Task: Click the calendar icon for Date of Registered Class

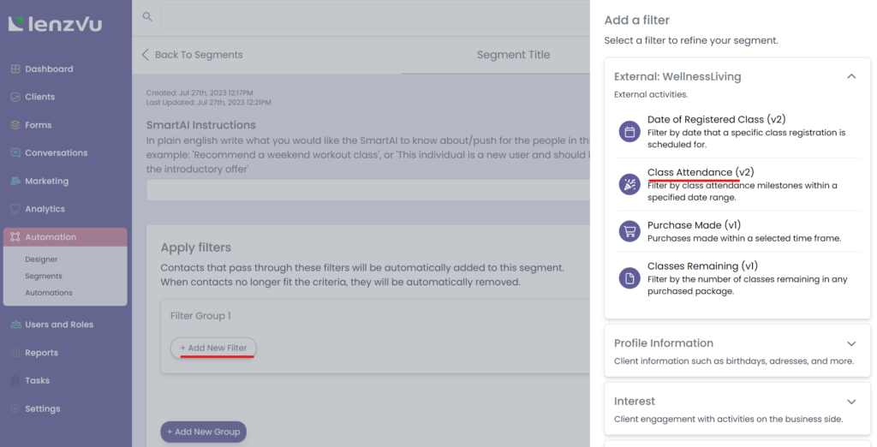Action: [629, 132]
